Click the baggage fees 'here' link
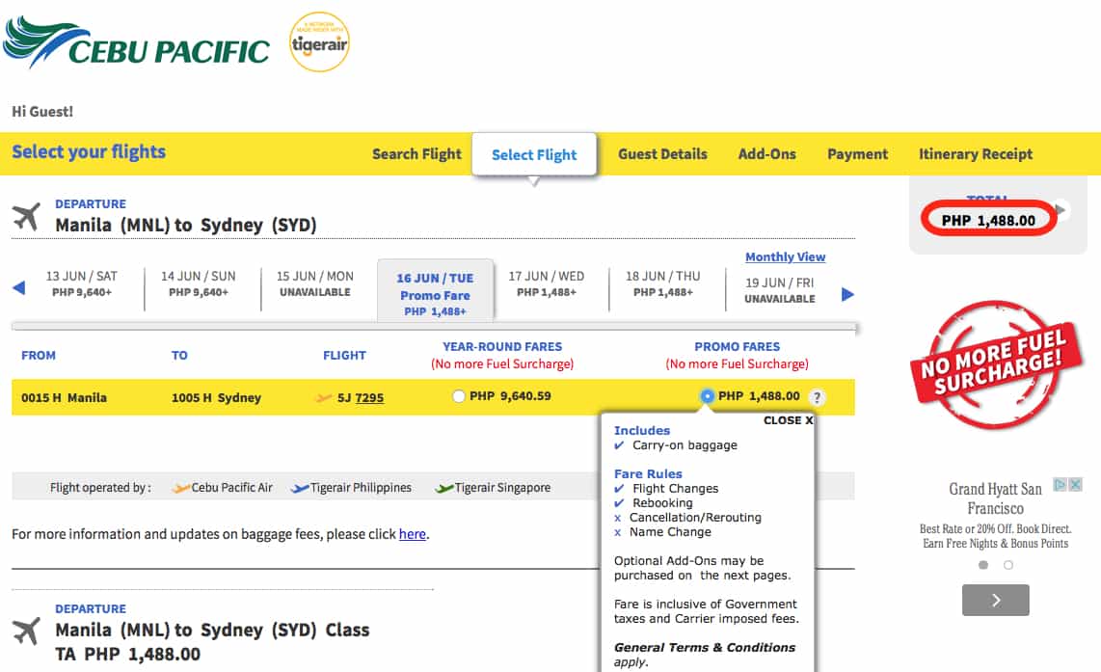The height and width of the screenshot is (672, 1101). click(413, 534)
